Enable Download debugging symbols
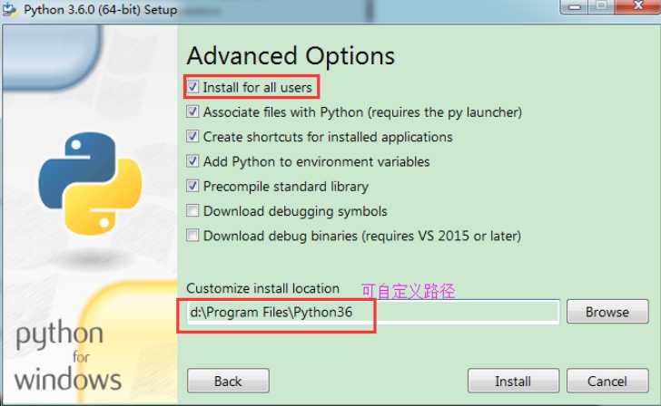Viewport: 661px width, 406px height. pyautogui.click(x=192, y=211)
